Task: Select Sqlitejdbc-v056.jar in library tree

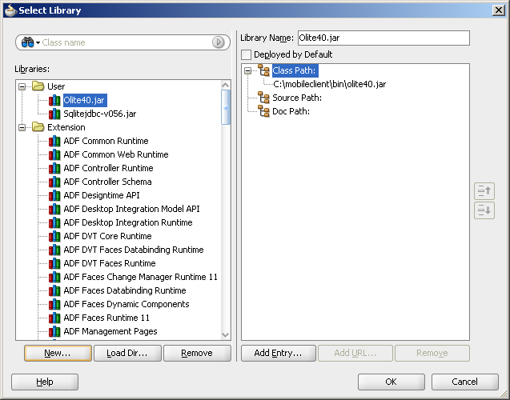Action: (x=100, y=114)
